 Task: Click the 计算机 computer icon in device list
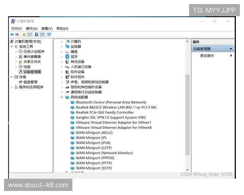coord(68,41)
